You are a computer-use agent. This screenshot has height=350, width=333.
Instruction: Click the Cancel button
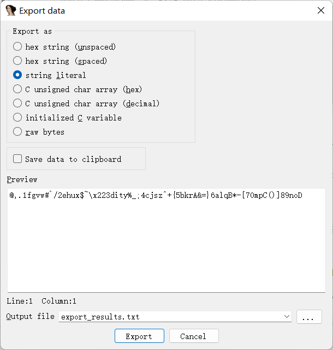[x=194, y=336]
